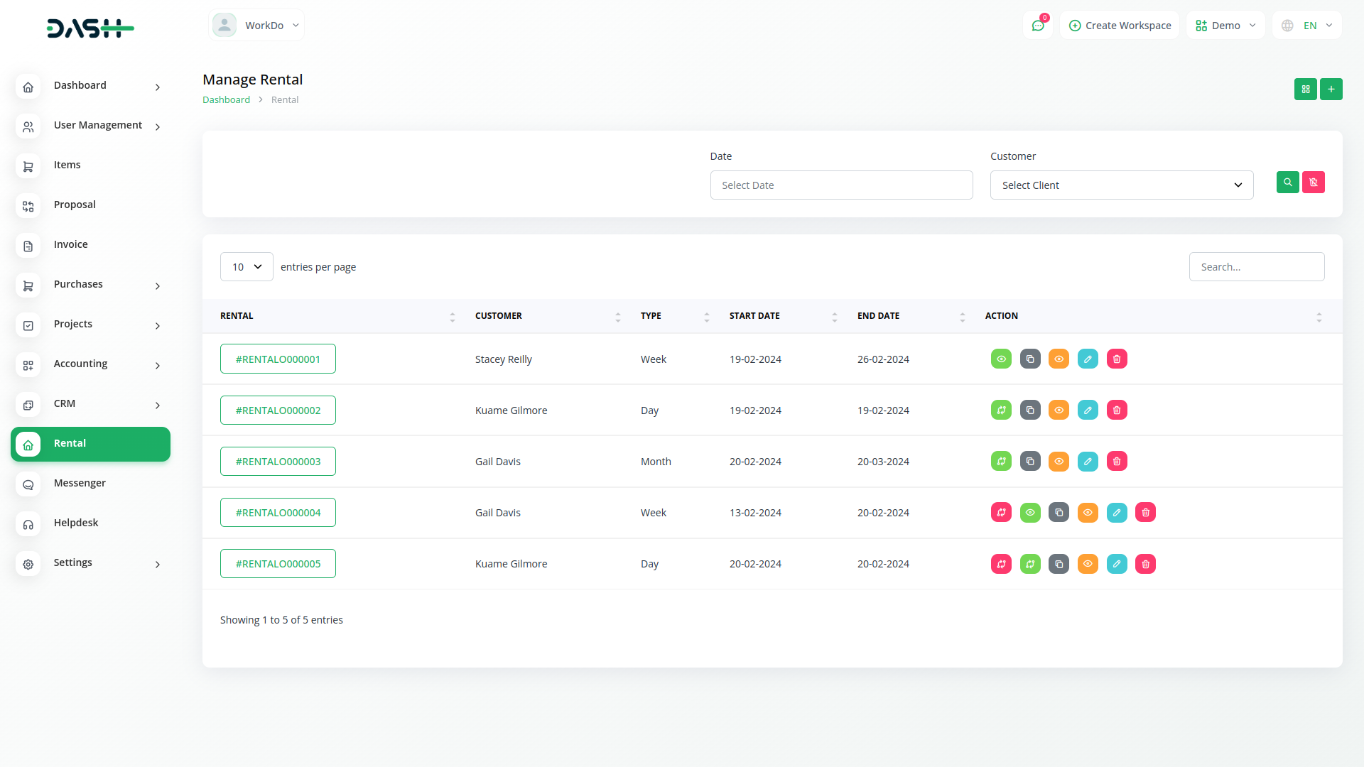Open messages chat icon in top bar
The height and width of the screenshot is (767, 1364).
click(x=1038, y=26)
